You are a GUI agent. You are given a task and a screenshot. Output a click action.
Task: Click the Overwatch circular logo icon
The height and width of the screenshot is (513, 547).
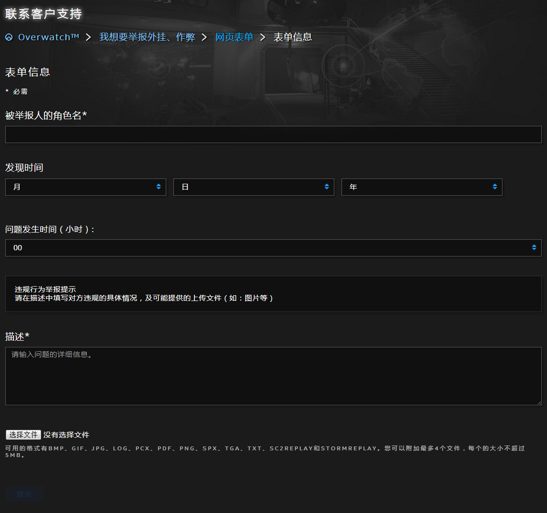[x=8, y=37]
